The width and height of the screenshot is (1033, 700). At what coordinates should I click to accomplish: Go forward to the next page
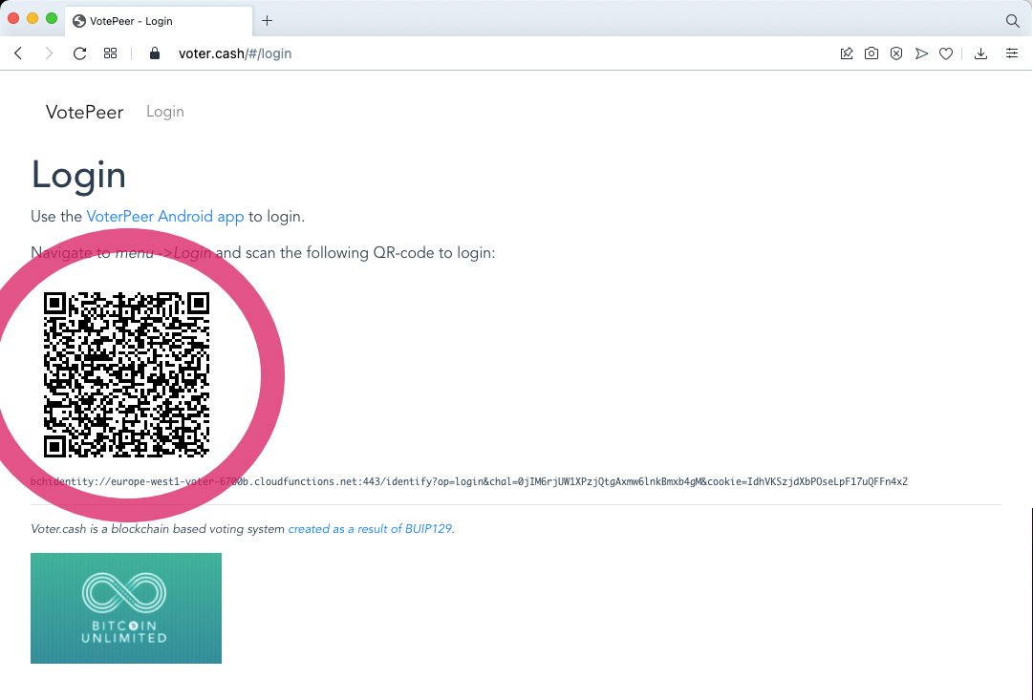49,53
